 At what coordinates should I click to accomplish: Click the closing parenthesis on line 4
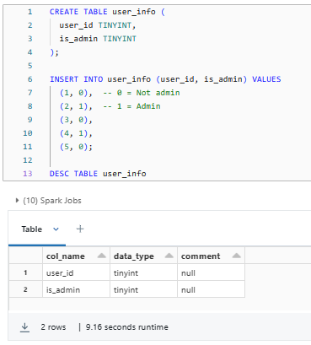(51, 52)
